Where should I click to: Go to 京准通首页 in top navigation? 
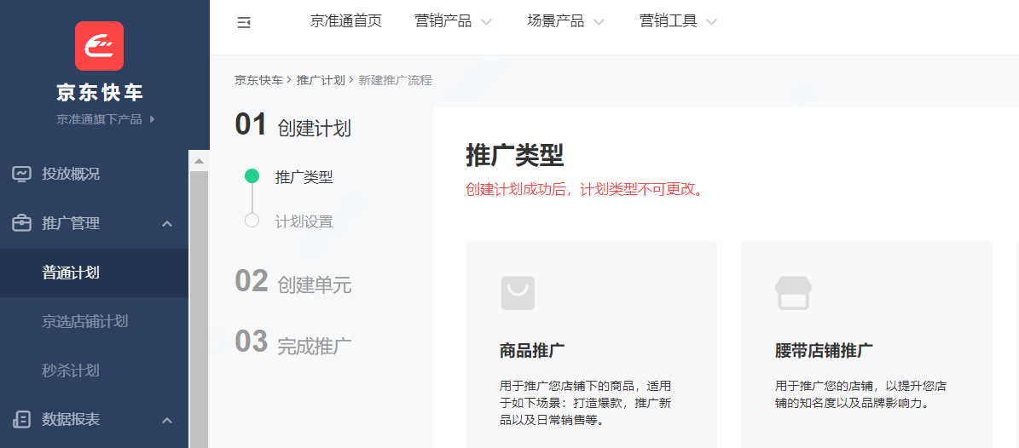point(345,21)
